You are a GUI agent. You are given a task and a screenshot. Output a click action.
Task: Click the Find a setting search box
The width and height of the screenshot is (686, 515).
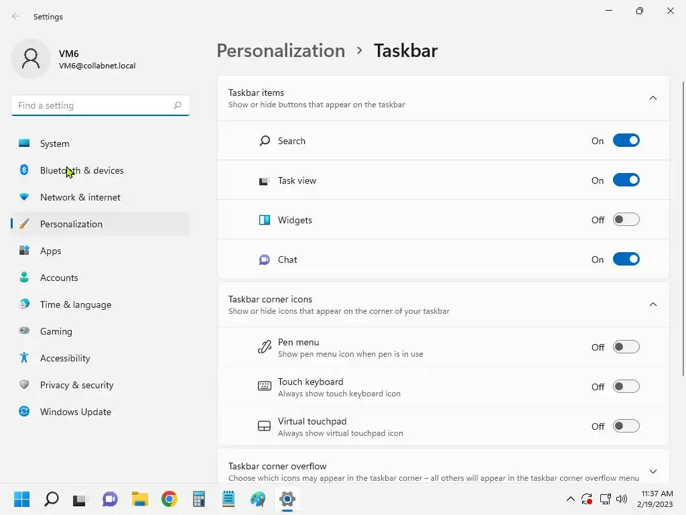(100, 105)
